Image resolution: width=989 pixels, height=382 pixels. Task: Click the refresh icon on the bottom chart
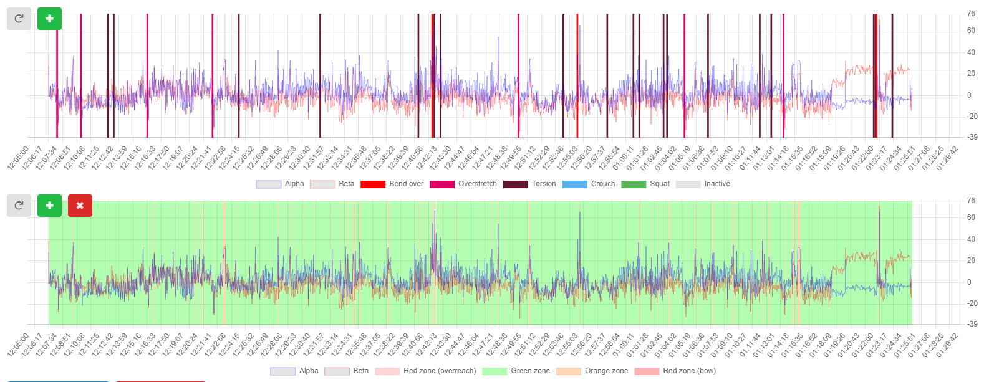pyautogui.click(x=19, y=206)
